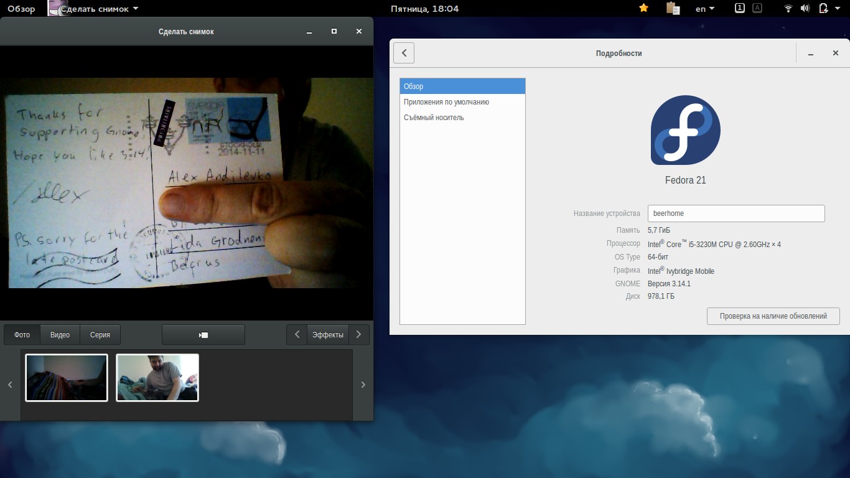850x478 pixels.
Task: Minimize the Подробности window
Action: (811, 54)
